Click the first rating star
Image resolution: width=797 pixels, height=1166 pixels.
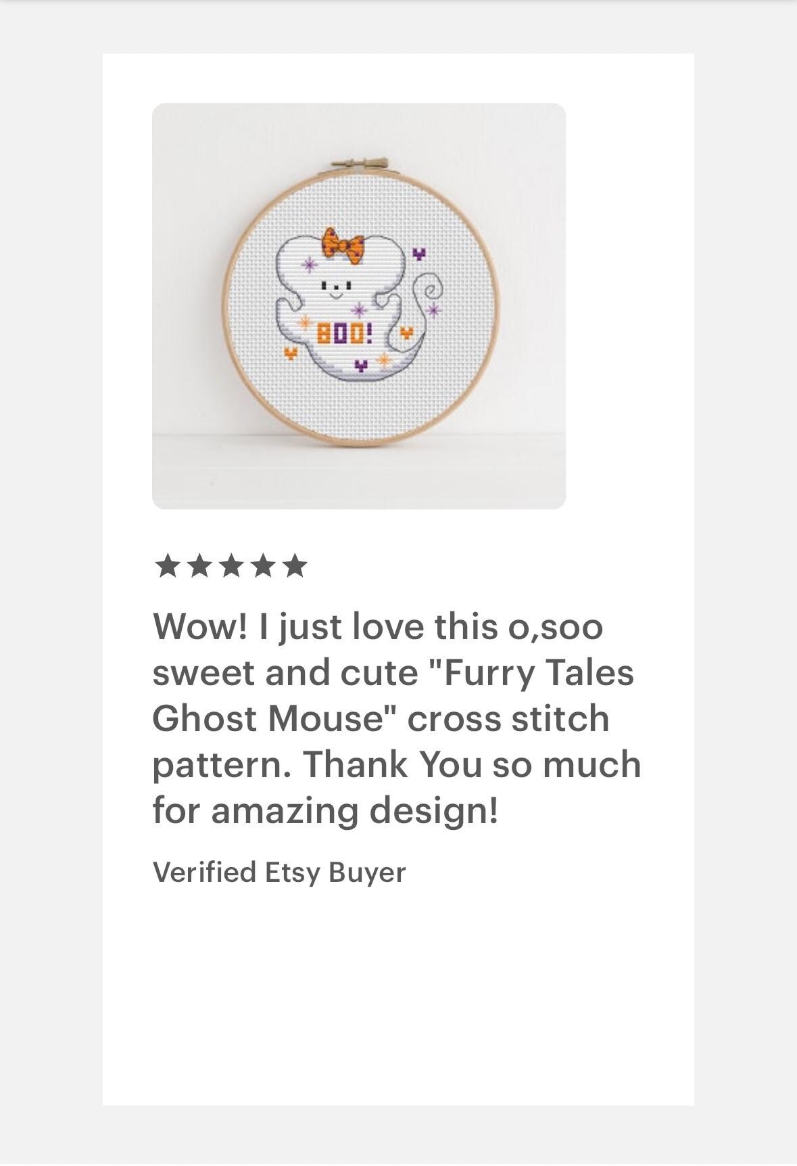pos(167,565)
